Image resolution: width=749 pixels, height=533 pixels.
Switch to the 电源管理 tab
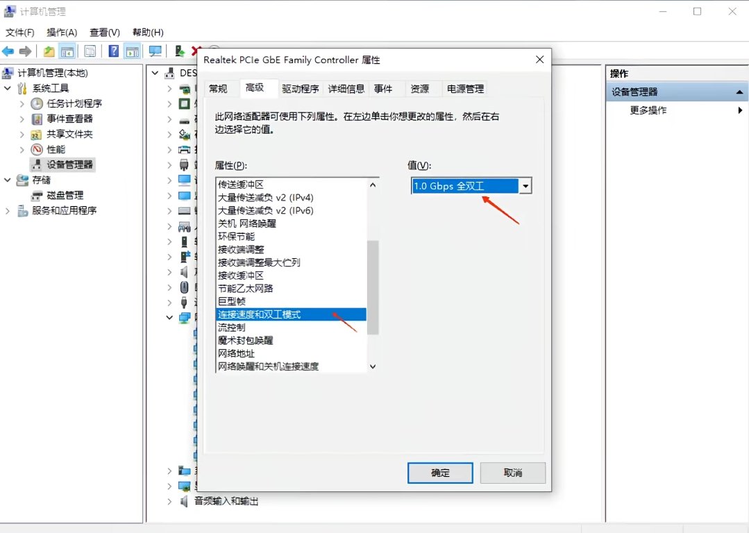pyautogui.click(x=465, y=89)
